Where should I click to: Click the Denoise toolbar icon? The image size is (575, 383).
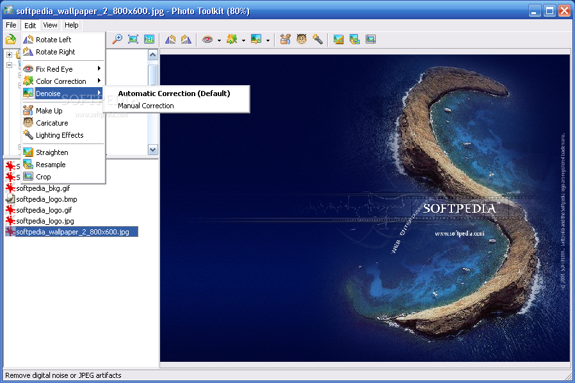[x=256, y=39]
